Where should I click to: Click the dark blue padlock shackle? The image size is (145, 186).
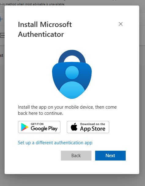(72, 56)
